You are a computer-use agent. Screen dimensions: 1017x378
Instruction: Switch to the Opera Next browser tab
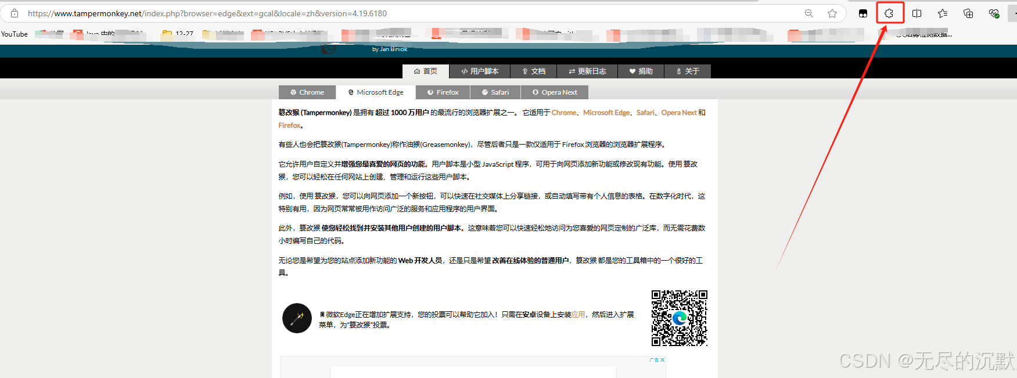click(555, 92)
